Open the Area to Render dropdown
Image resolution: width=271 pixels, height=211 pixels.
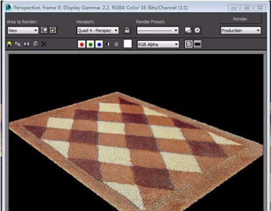[23, 30]
